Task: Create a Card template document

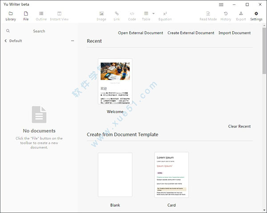Action: click(x=171, y=175)
